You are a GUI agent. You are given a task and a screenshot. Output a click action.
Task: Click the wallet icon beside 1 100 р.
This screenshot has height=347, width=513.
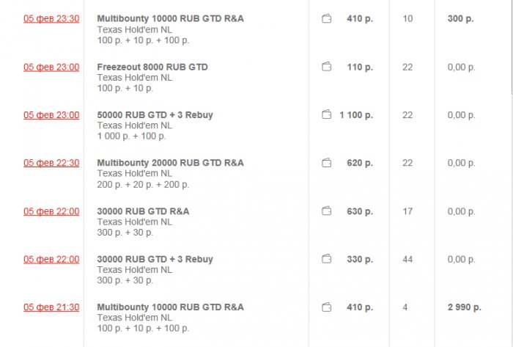click(327, 115)
